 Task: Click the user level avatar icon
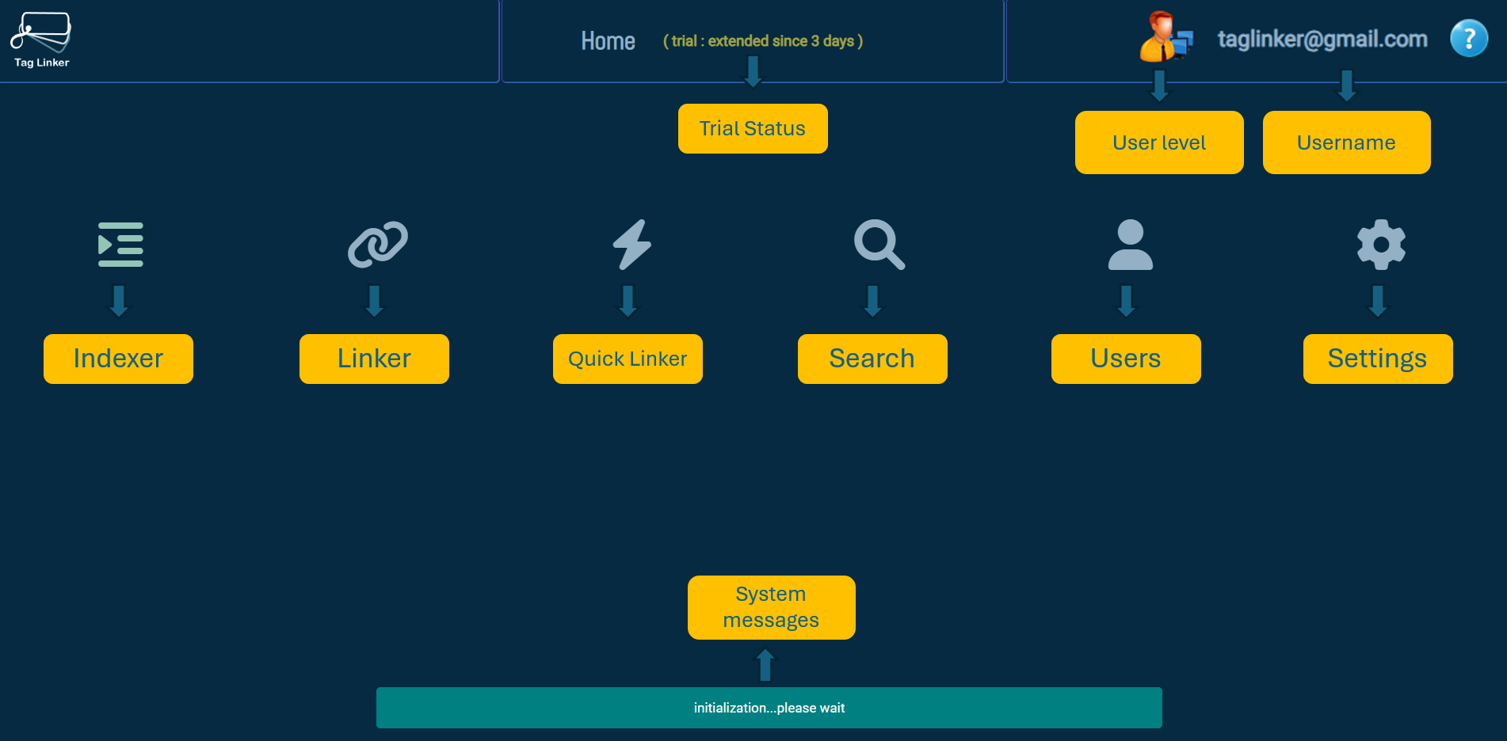1166,37
